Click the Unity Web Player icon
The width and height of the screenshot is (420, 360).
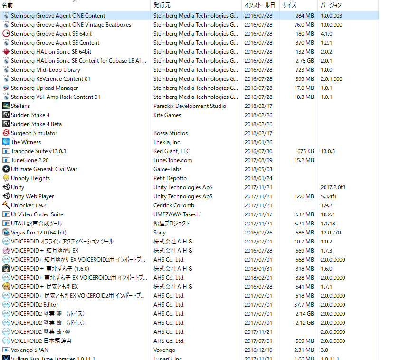tap(6, 196)
